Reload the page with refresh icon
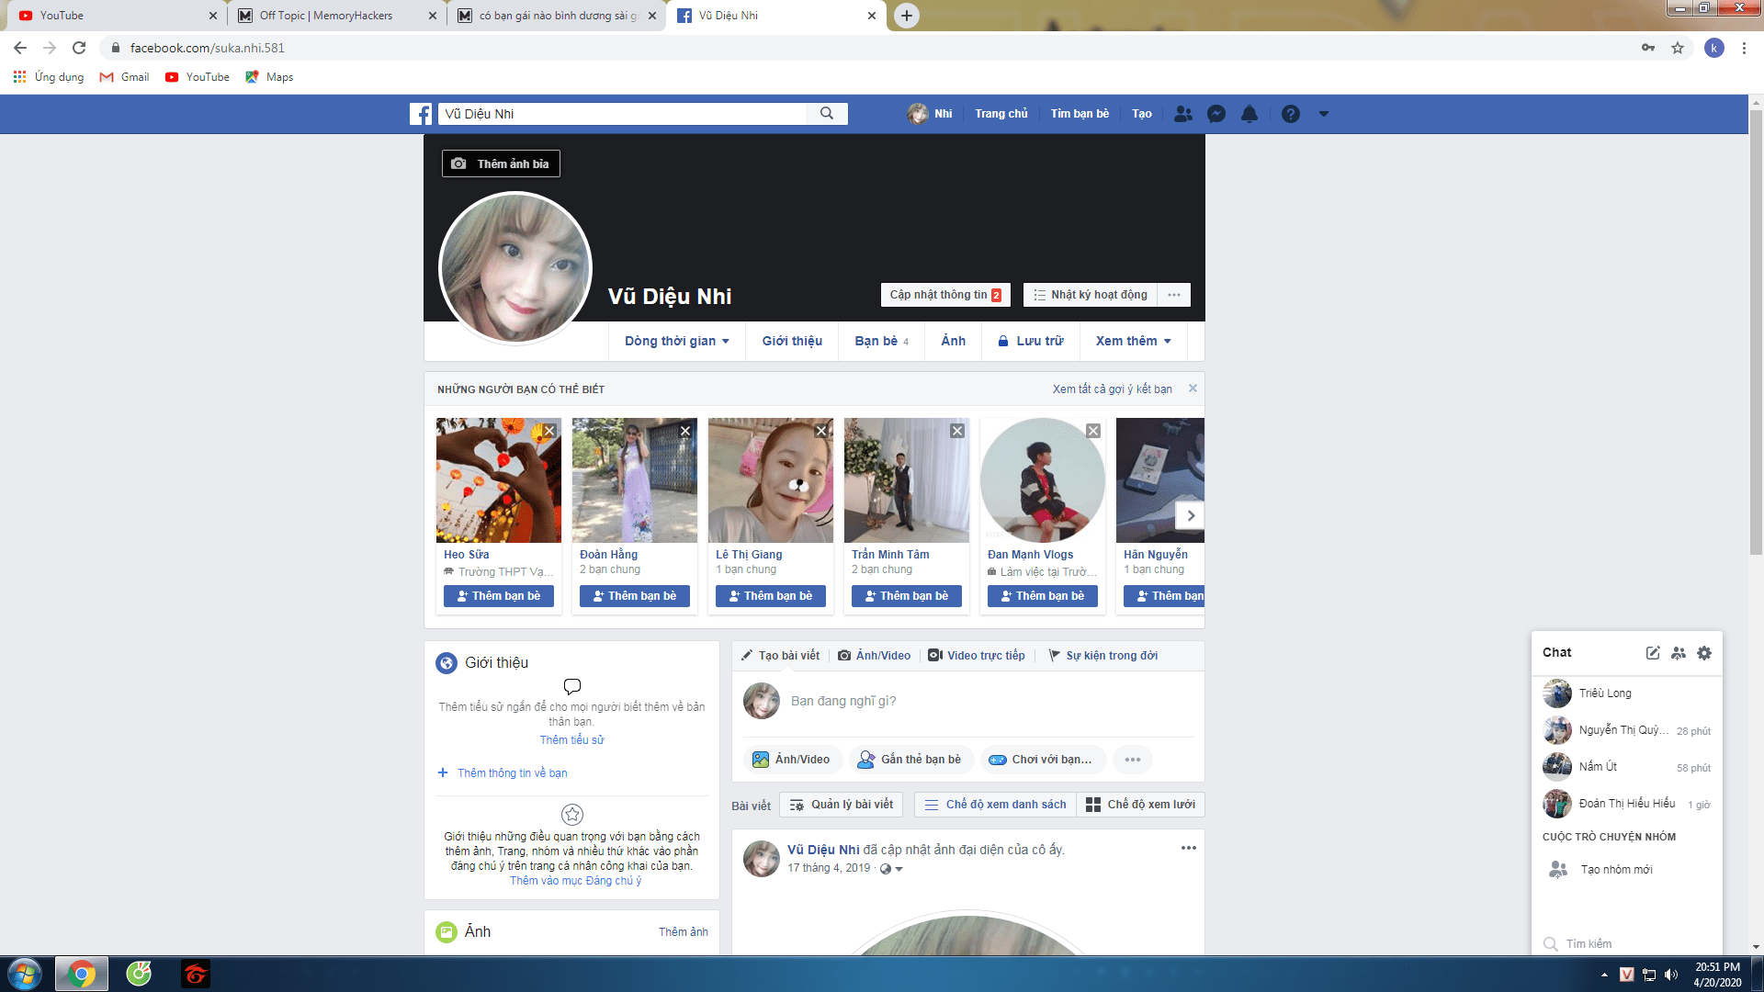The height and width of the screenshot is (992, 1764). coord(79,48)
